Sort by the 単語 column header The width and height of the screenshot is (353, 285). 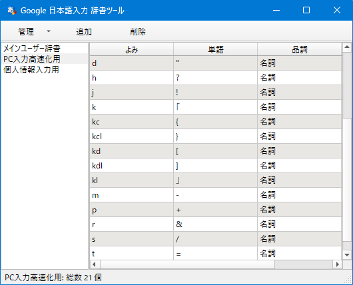coord(215,49)
